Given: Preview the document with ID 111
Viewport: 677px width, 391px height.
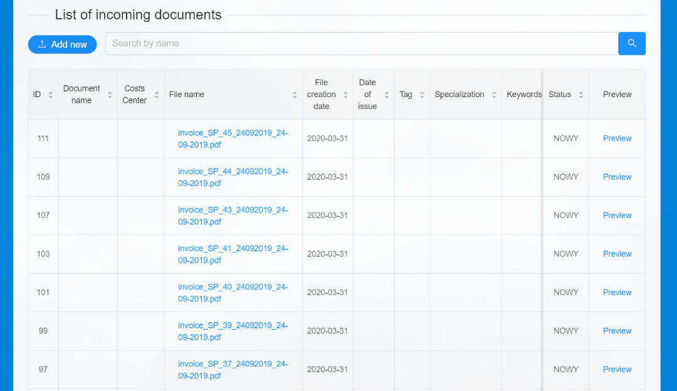Looking at the screenshot, I should point(617,138).
